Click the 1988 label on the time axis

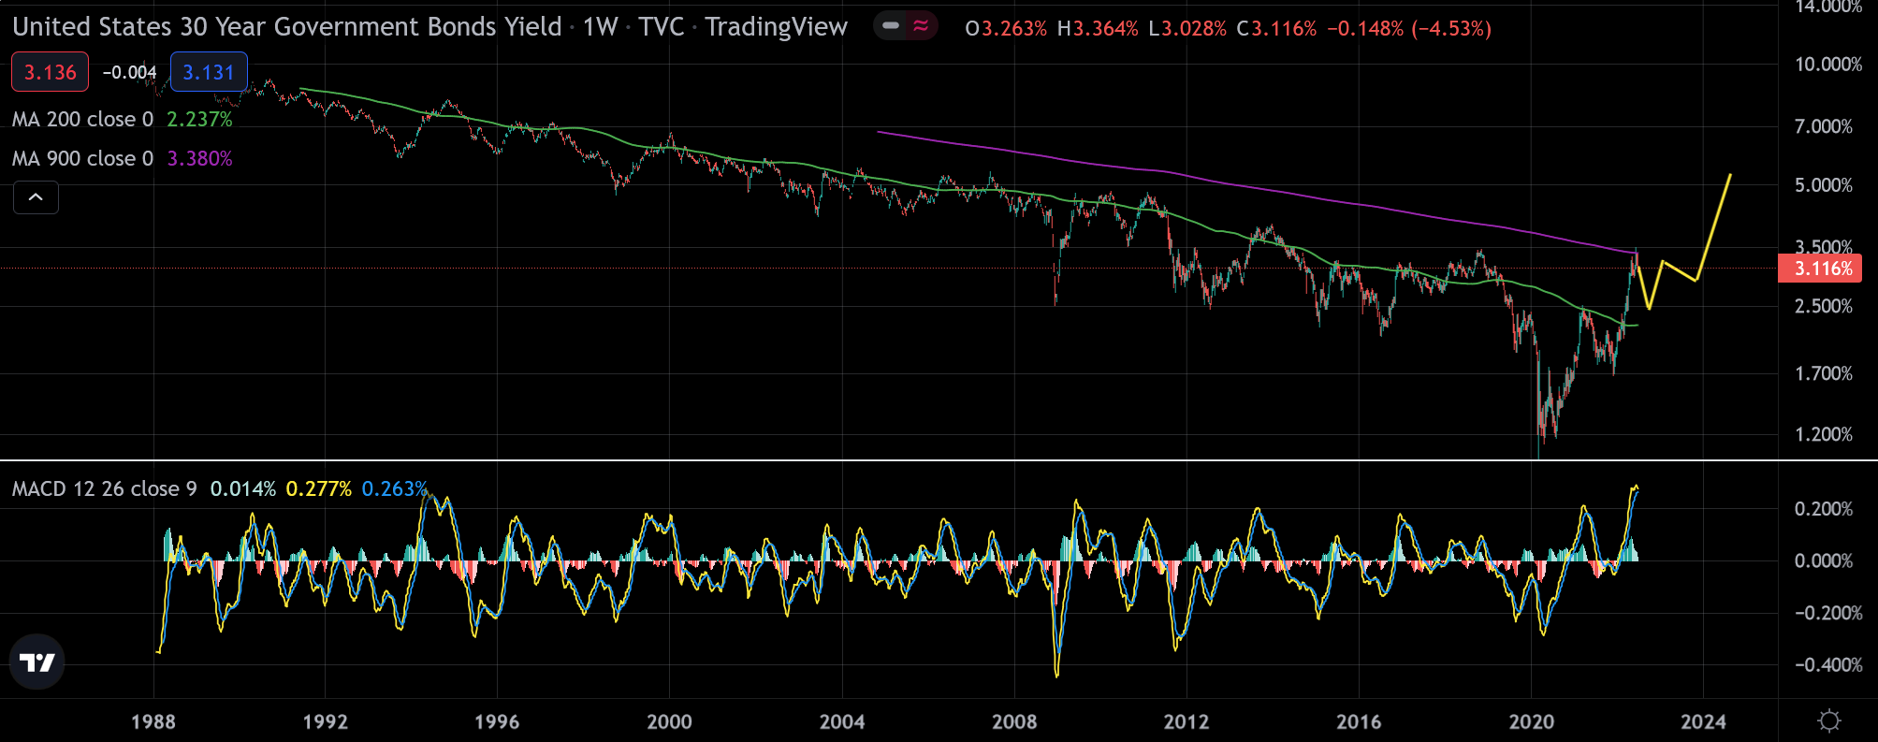(x=153, y=721)
